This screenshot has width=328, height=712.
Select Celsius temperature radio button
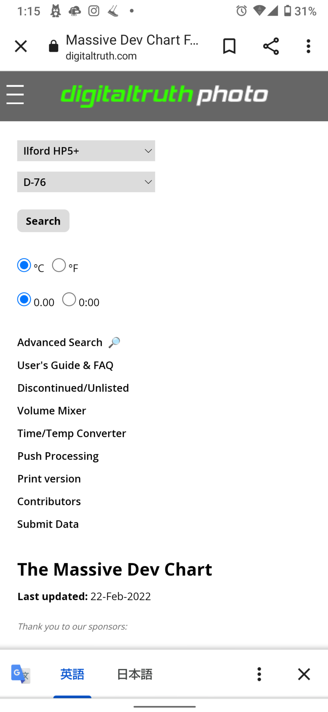[x=24, y=265]
